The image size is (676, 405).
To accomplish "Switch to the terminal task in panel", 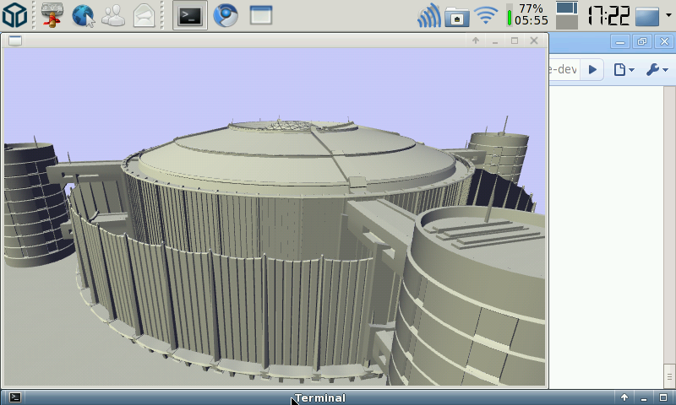I will tap(190, 15).
